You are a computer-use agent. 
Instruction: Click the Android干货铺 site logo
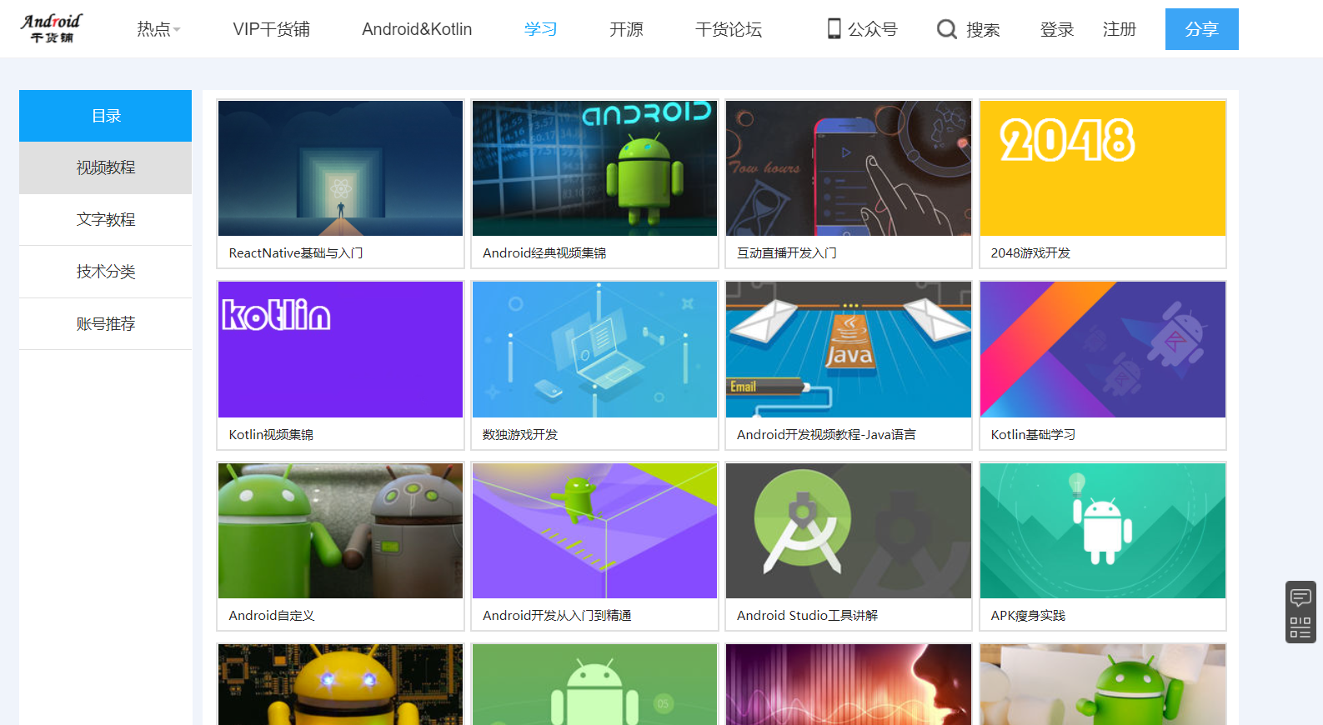(x=52, y=28)
